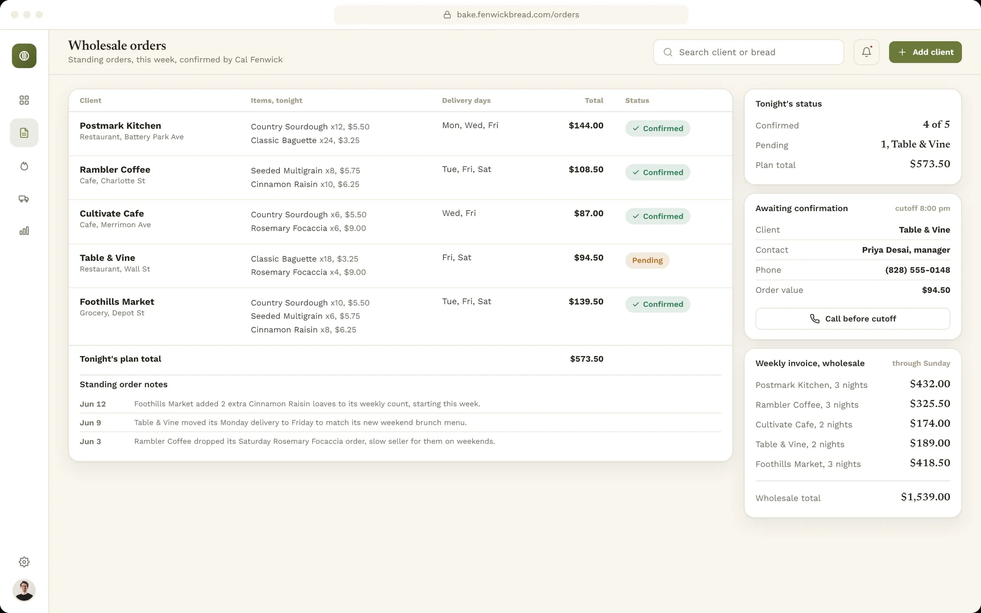Select the orders document icon in sidebar
This screenshot has height=613, width=981.
point(24,133)
